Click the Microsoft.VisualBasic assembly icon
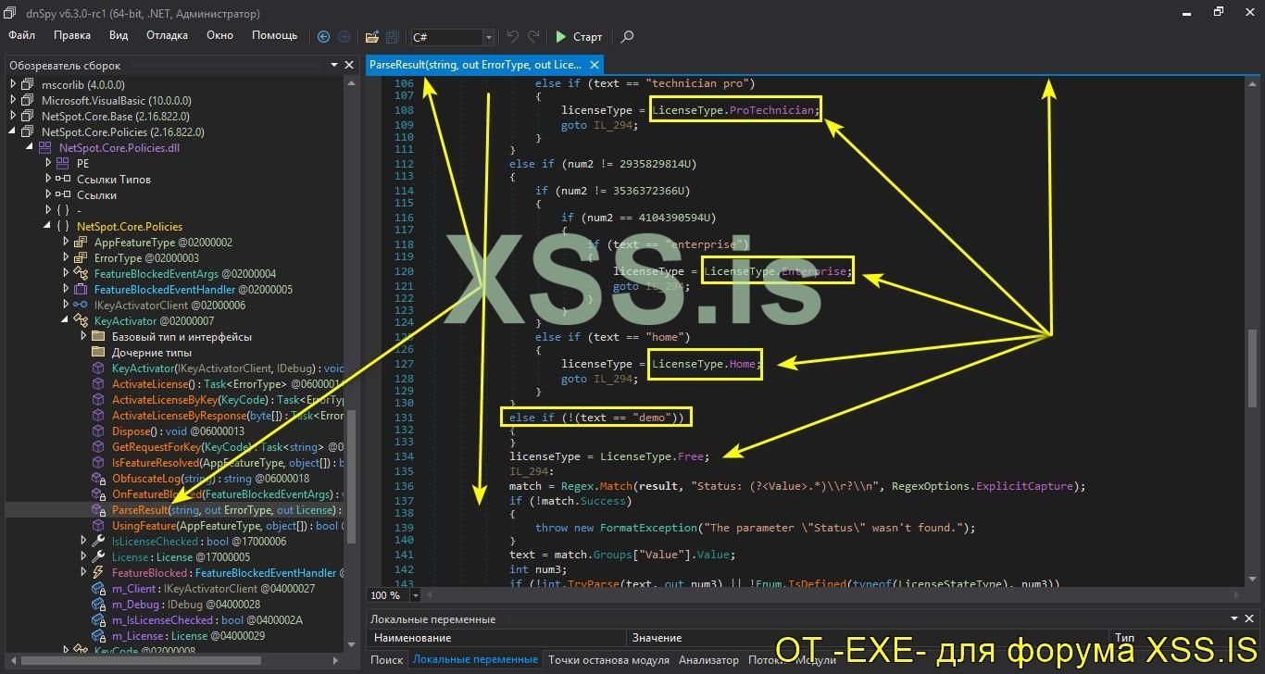The height and width of the screenshot is (674, 1265). [x=27, y=101]
